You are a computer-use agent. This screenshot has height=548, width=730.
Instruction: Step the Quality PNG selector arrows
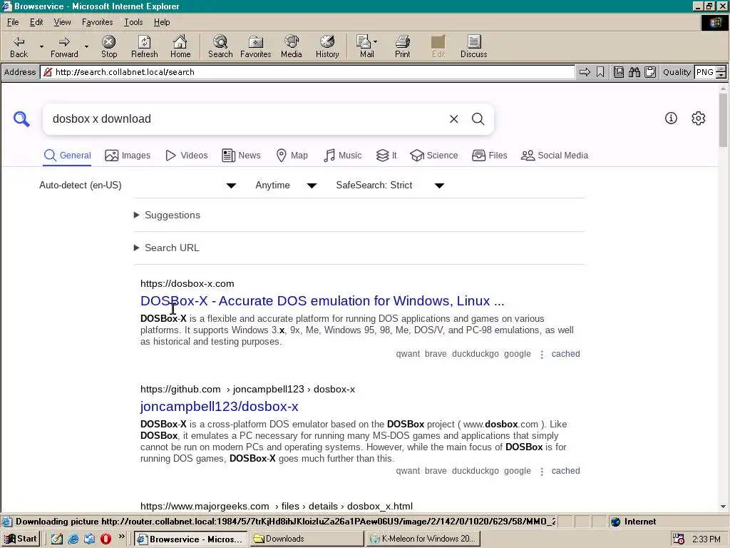click(x=721, y=72)
